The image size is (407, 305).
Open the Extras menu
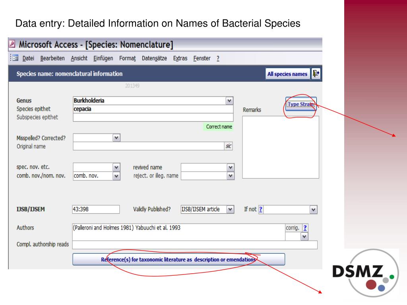coord(180,58)
